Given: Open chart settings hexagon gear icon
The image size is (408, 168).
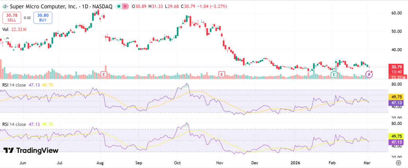Looking at the screenshot, I should 398,163.
